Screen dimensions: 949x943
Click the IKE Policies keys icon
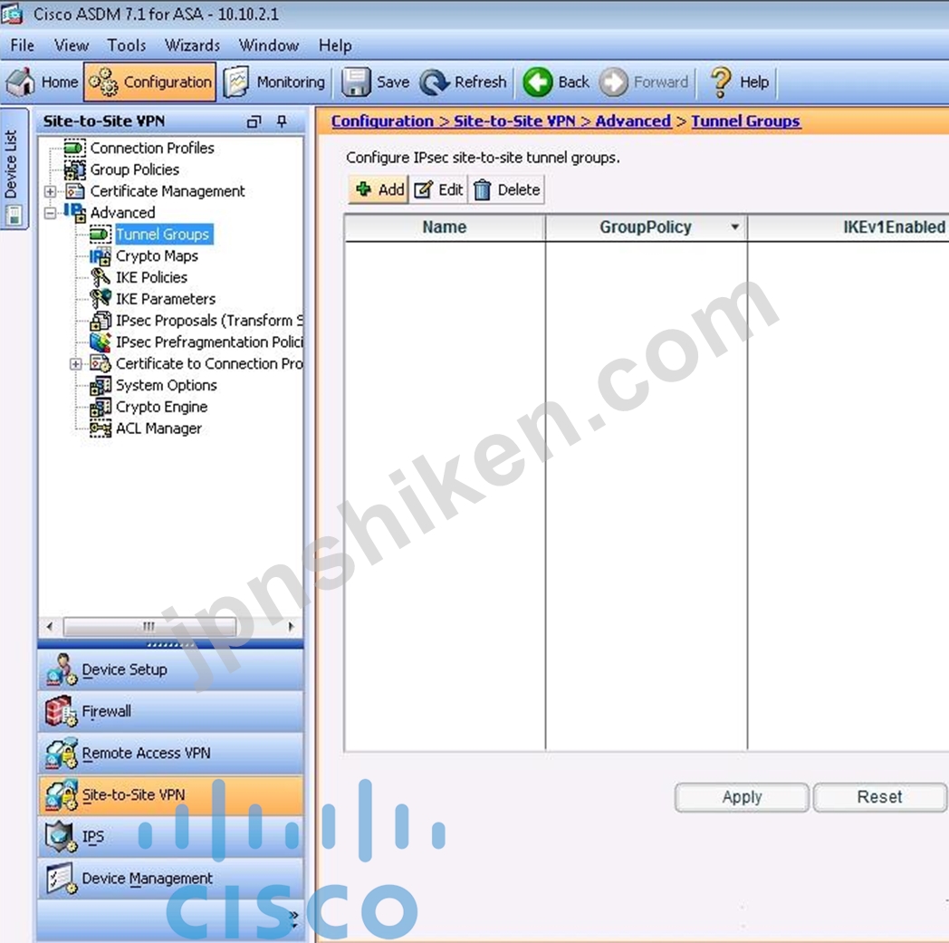point(101,278)
